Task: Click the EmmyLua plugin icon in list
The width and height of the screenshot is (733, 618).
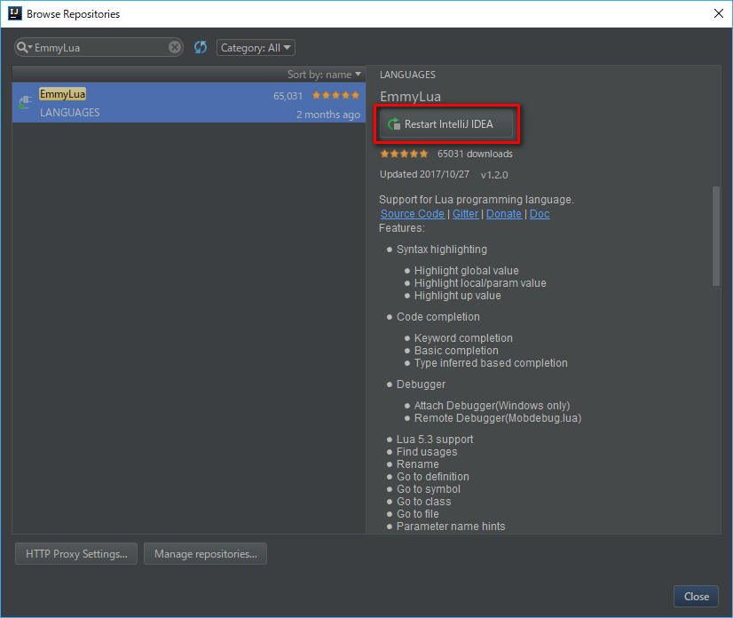Action: 25,102
